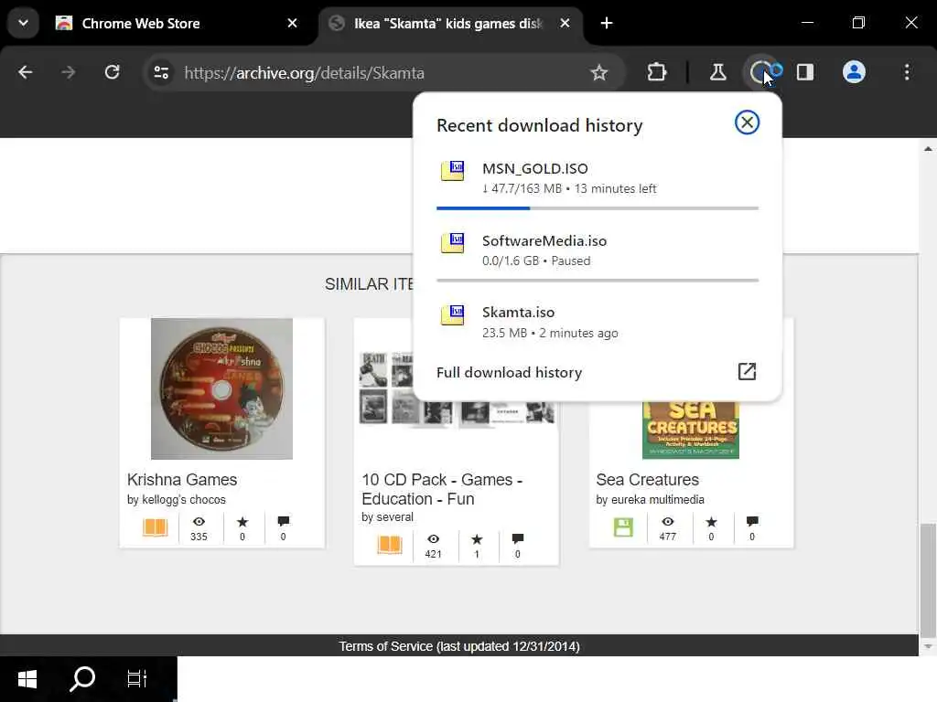Open a new browser tab
This screenshot has height=702, width=937.
(607, 23)
